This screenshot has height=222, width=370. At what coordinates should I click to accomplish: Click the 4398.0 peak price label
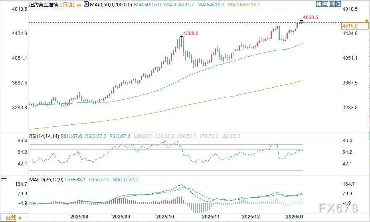click(190, 34)
